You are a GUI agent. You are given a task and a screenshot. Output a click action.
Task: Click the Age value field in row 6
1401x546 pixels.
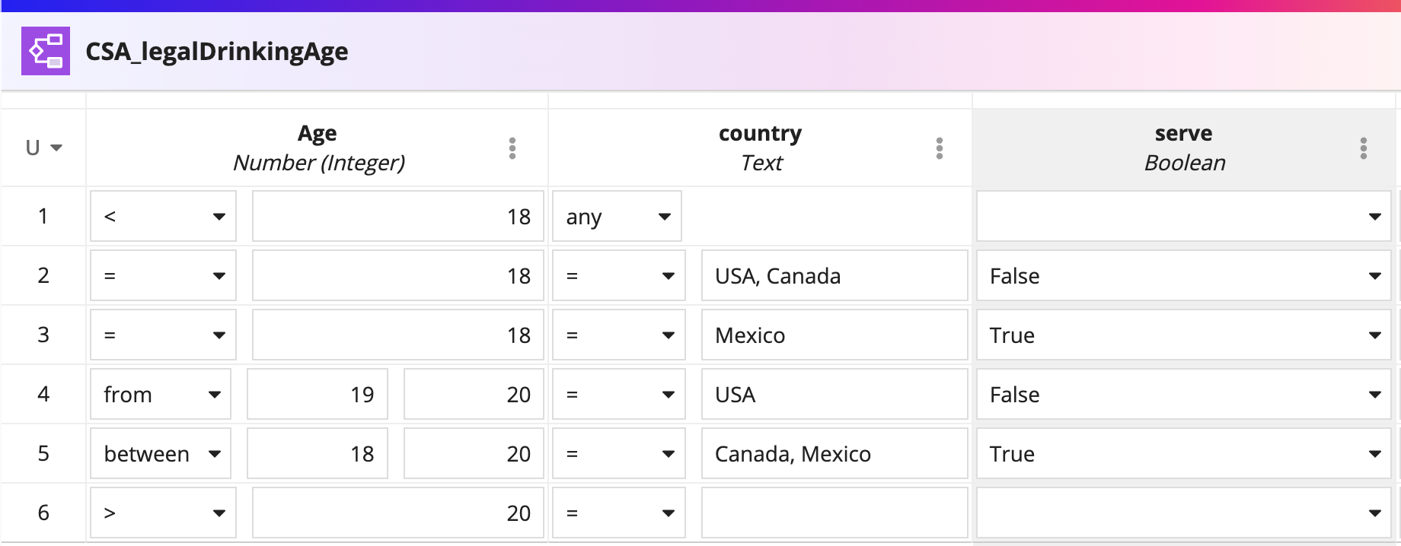click(398, 513)
